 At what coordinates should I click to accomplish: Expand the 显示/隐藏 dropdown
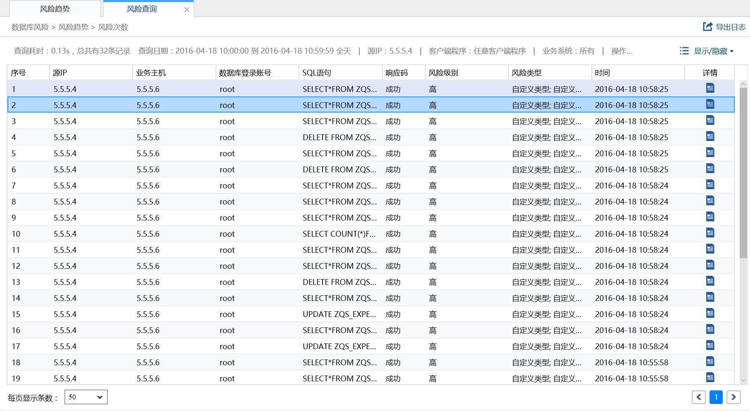coord(732,51)
